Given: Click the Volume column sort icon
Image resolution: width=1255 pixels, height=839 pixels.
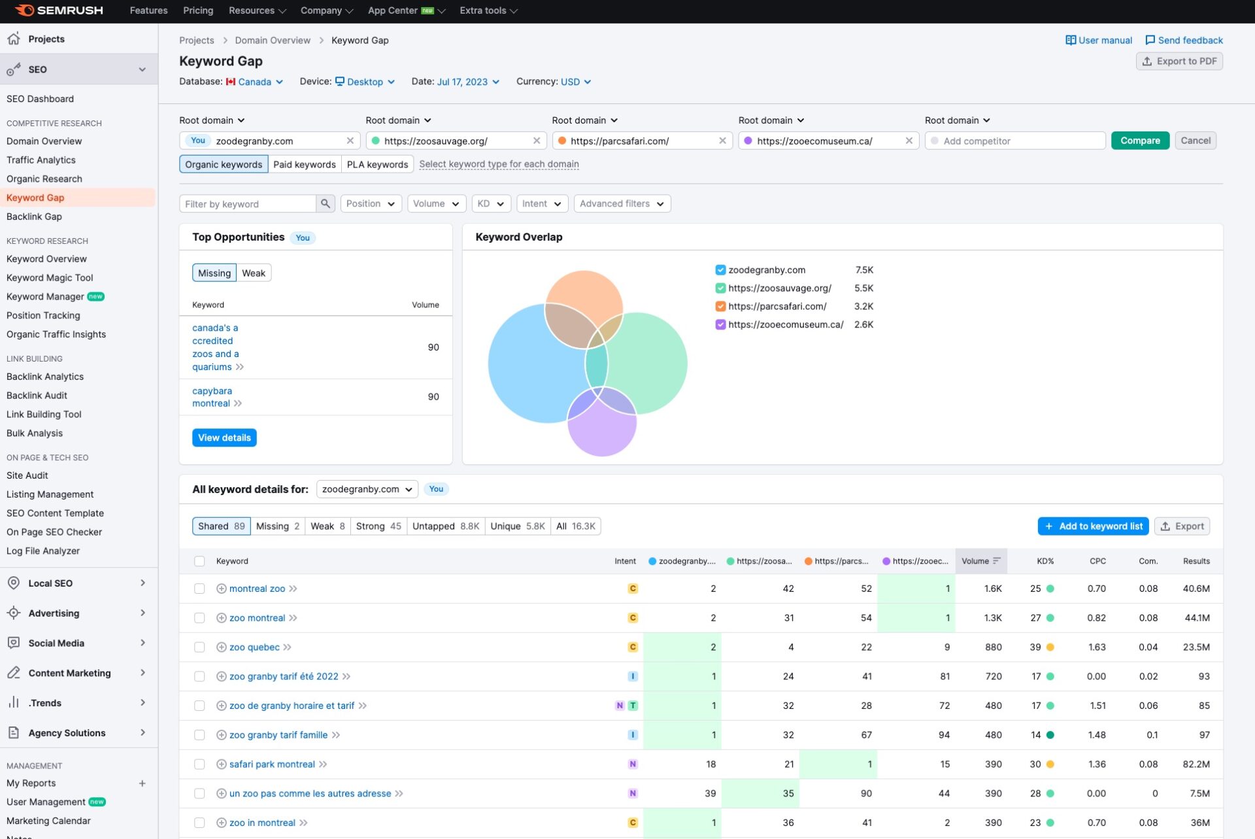Looking at the screenshot, I should point(996,561).
